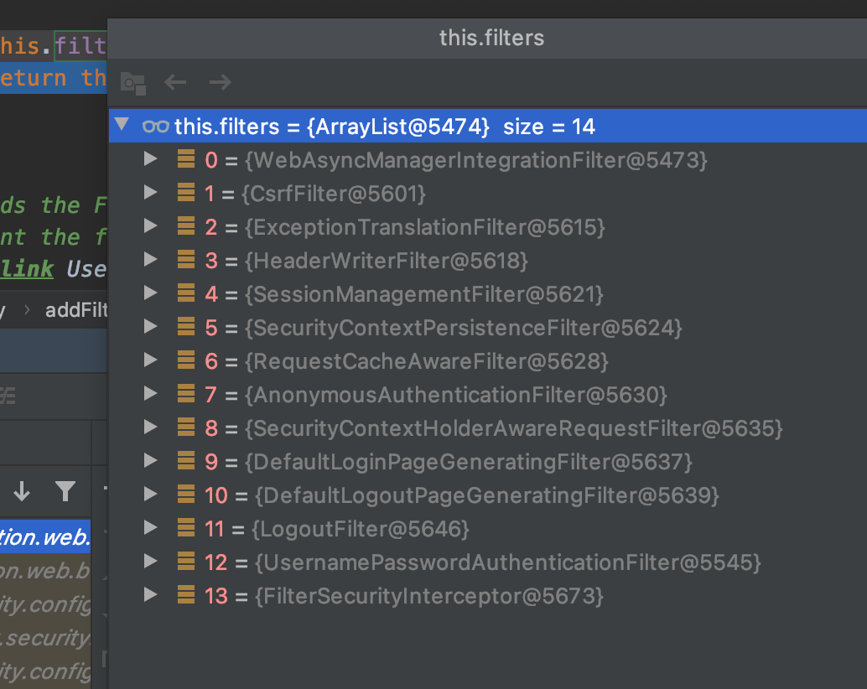Select the SecurityContextHolderAwareRequestFilter@5635 row text

coord(514,429)
